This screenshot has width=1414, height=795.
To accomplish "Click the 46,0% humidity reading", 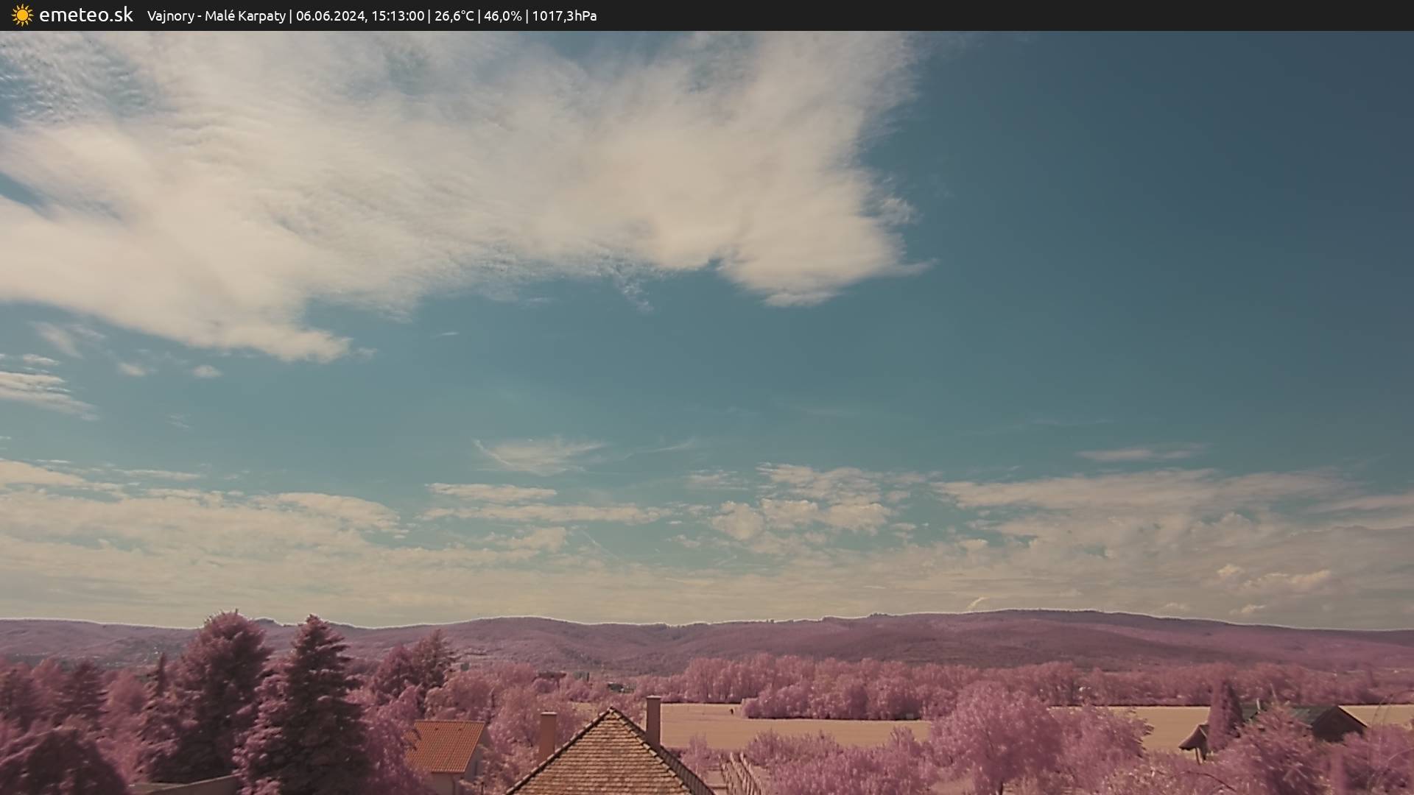I will (502, 15).
